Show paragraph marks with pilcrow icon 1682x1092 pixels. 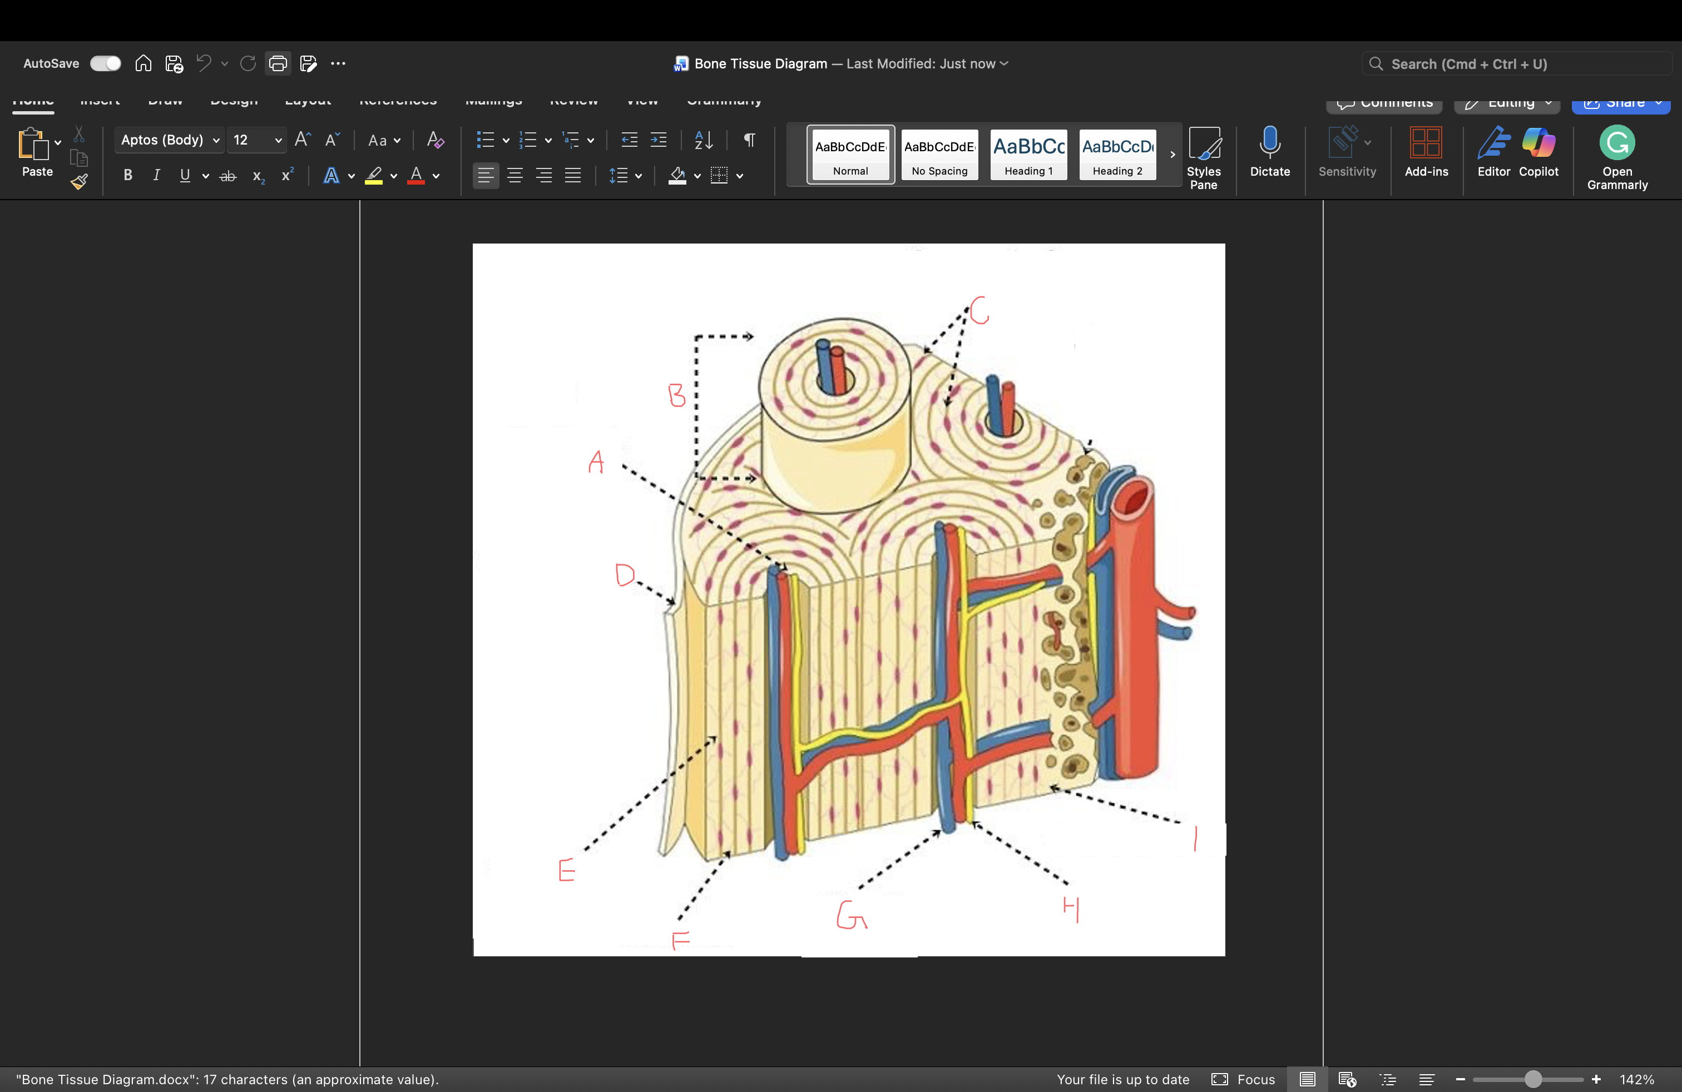(749, 140)
